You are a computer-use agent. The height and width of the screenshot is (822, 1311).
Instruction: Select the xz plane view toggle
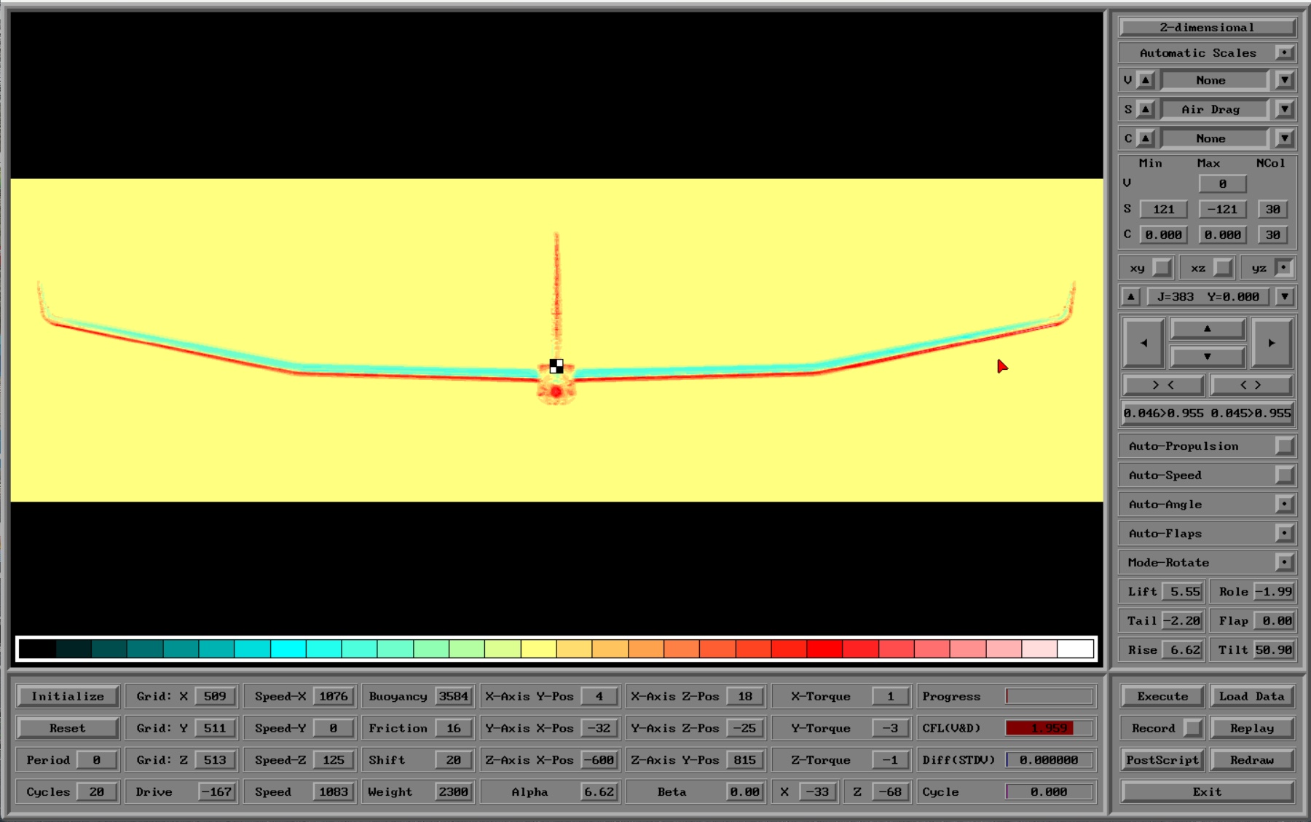coord(1224,268)
